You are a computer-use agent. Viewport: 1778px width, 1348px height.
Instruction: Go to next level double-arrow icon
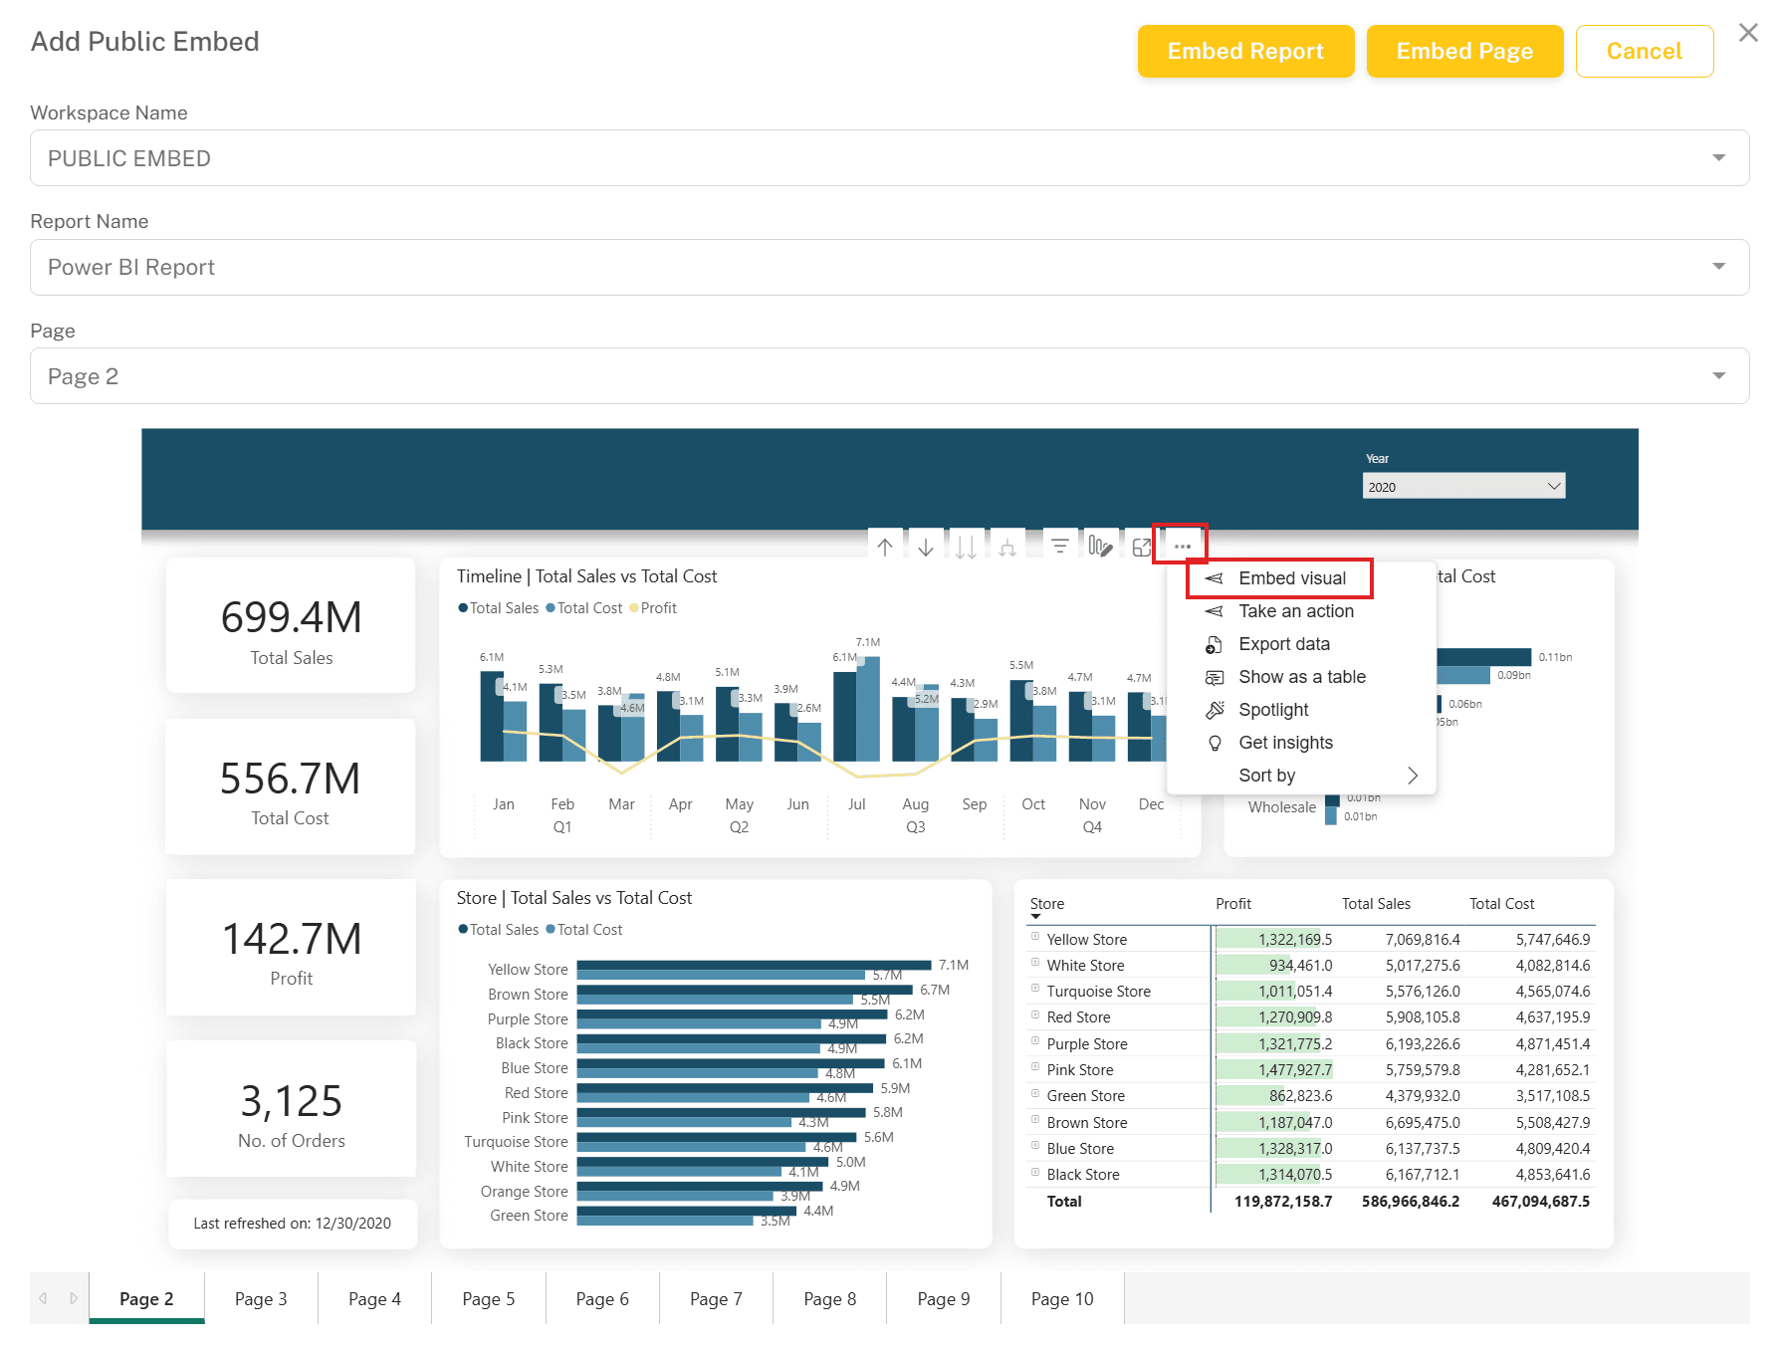[966, 547]
